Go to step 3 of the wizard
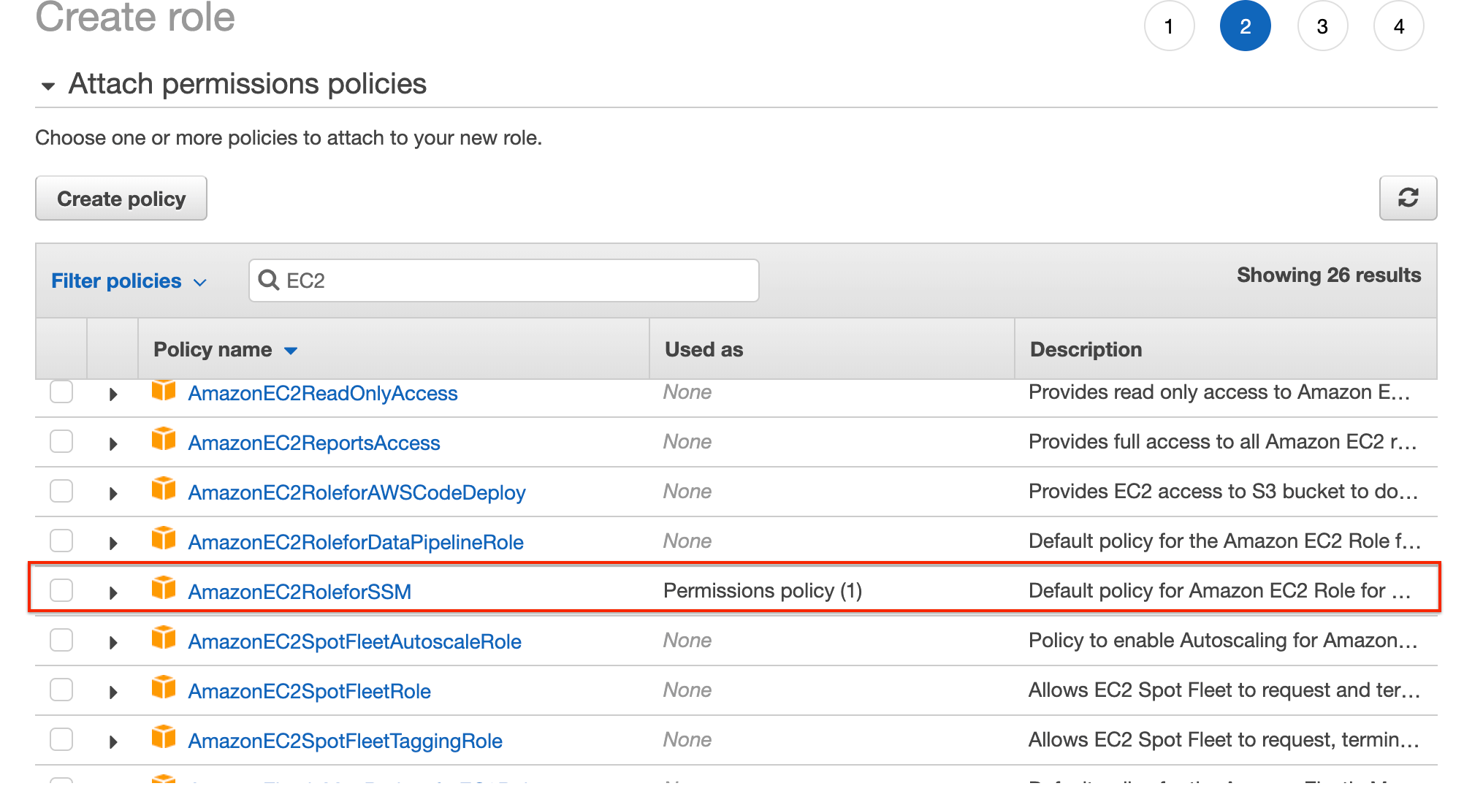Image resolution: width=1464 pixels, height=786 pixels. point(1322,26)
